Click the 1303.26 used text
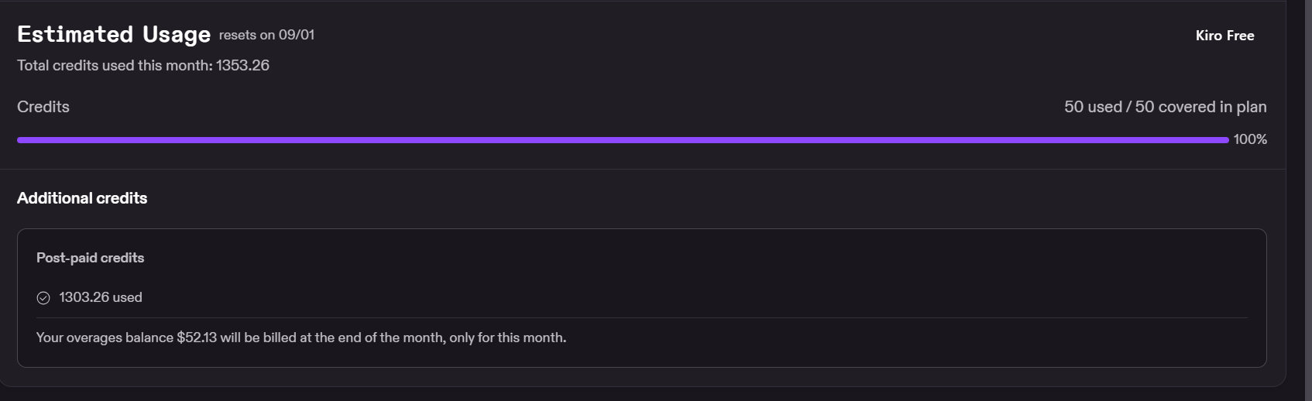Viewport: 1312px width, 401px height. pos(101,297)
